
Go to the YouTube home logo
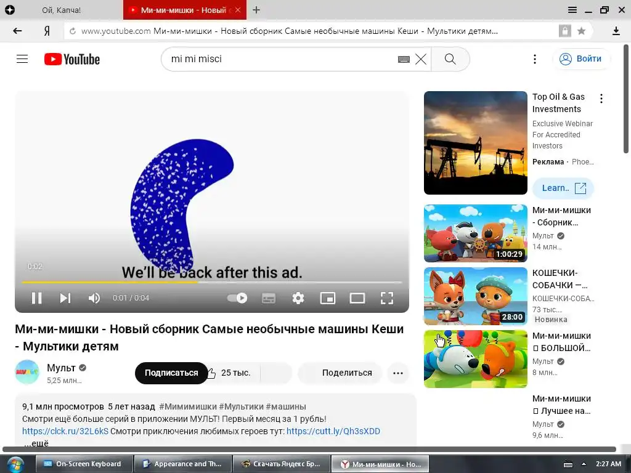72,59
